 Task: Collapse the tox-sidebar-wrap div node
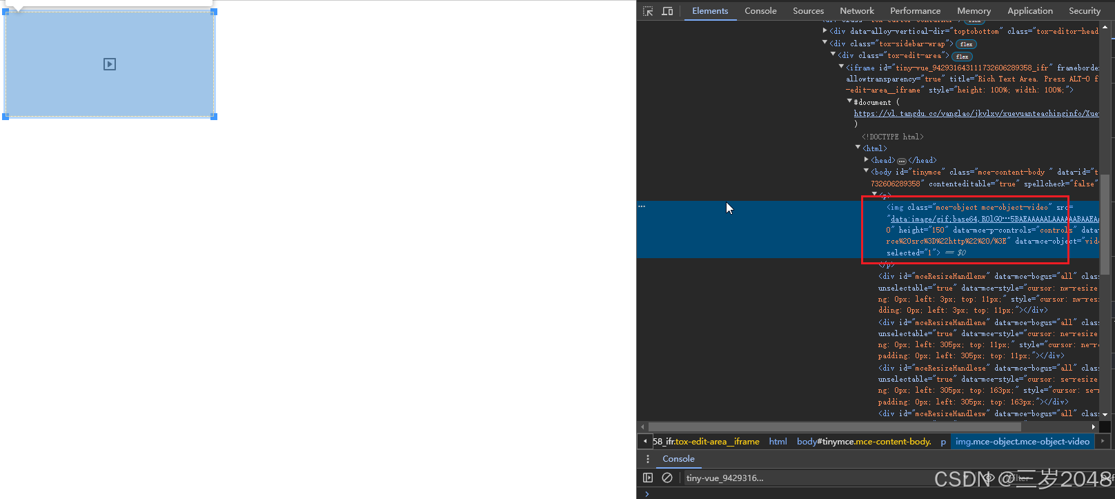pyautogui.click(x=825, y=43)
